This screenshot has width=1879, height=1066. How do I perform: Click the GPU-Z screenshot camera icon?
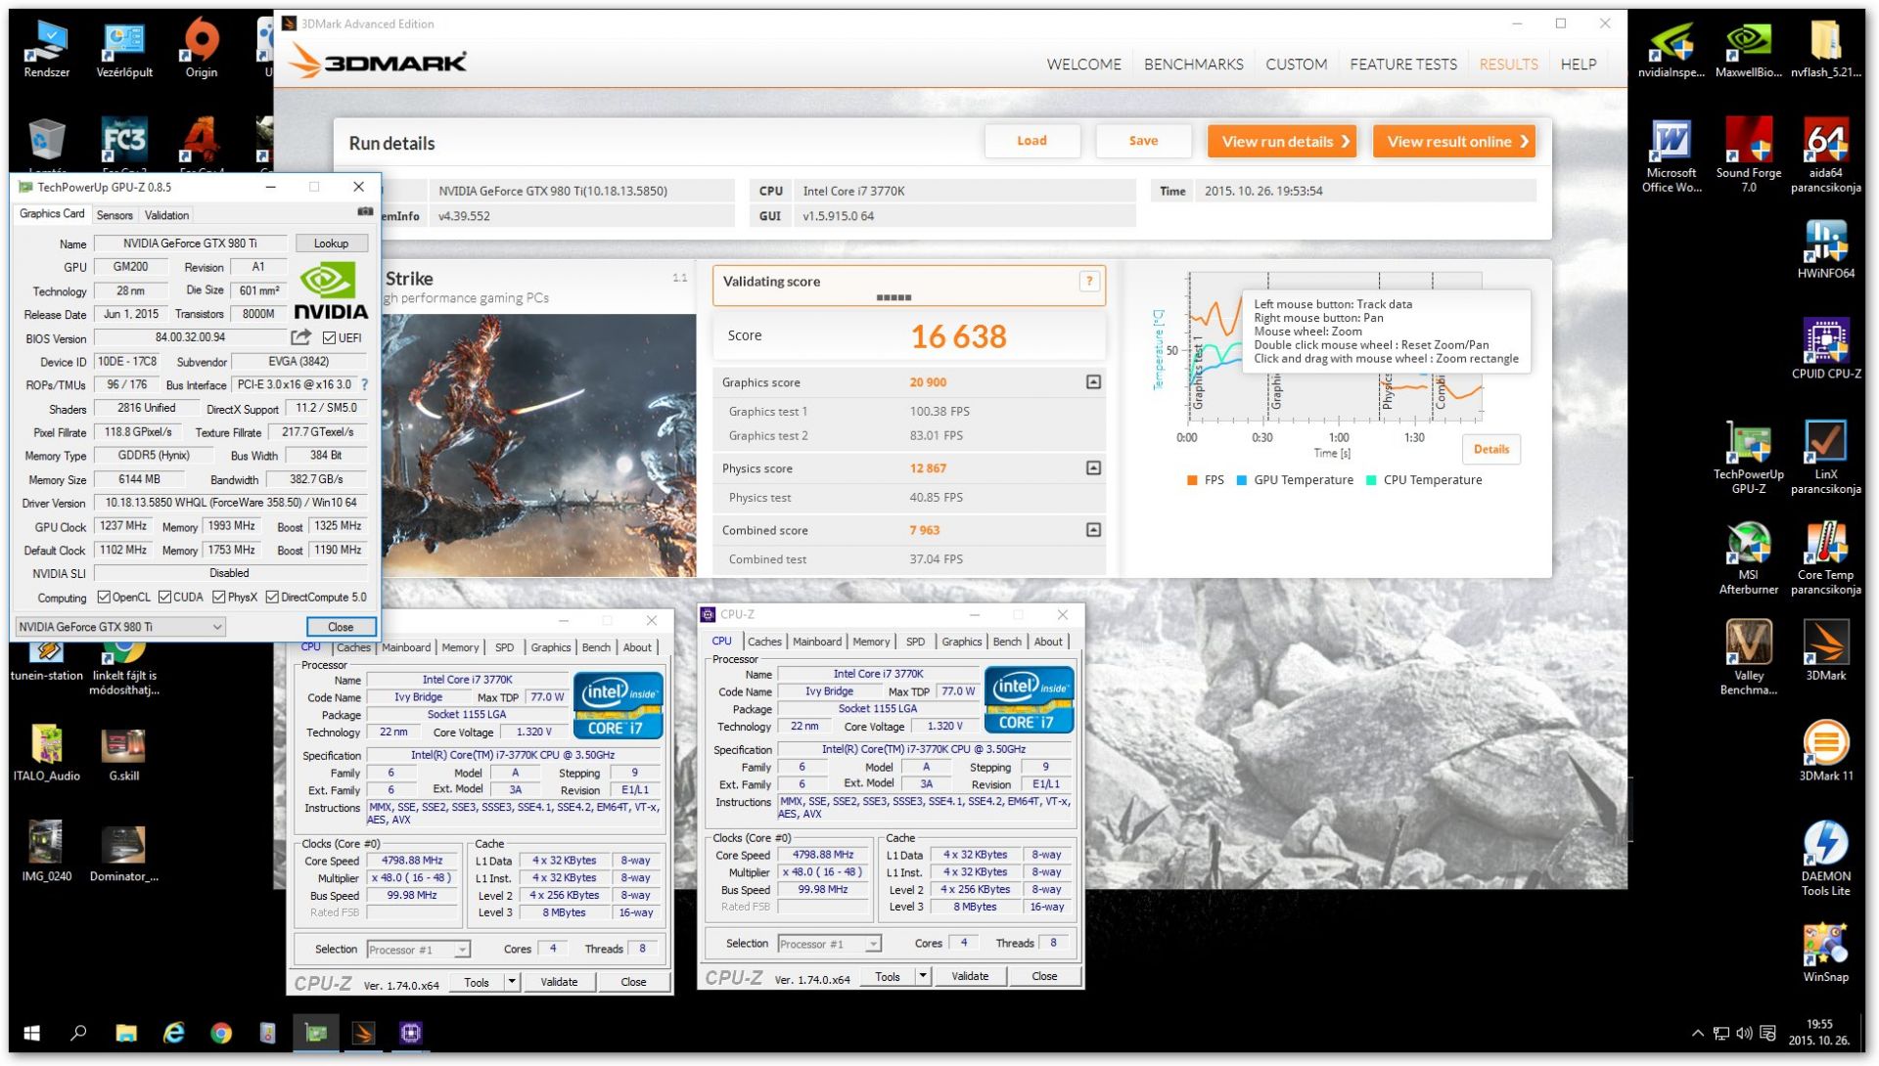tap(365, 212)
